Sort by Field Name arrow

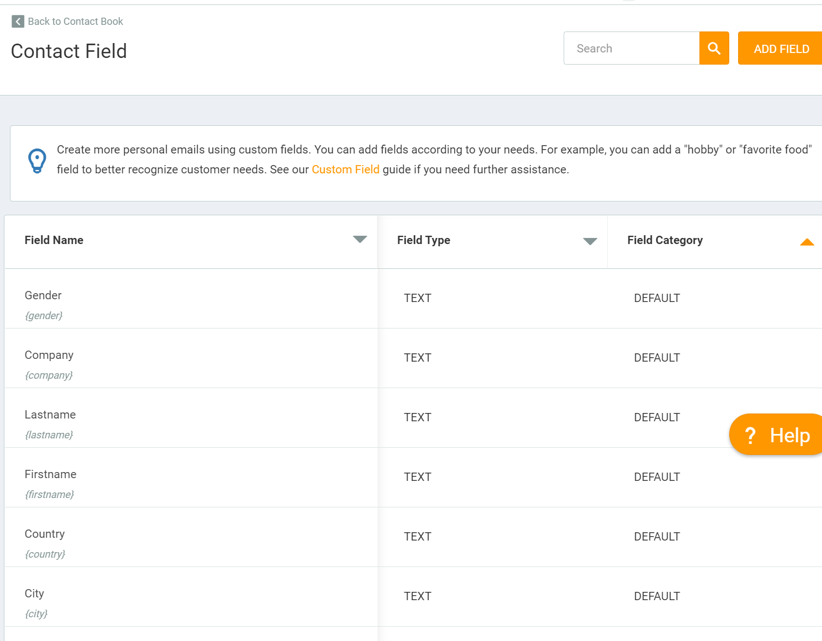[359, 240]
